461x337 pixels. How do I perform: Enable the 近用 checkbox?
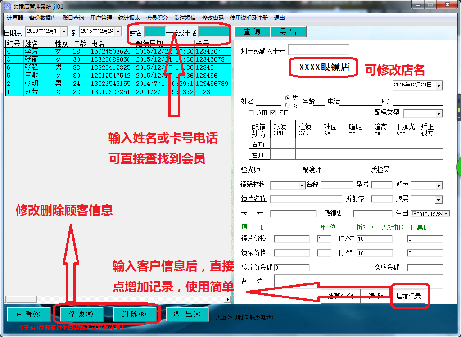tap(252, 112)
